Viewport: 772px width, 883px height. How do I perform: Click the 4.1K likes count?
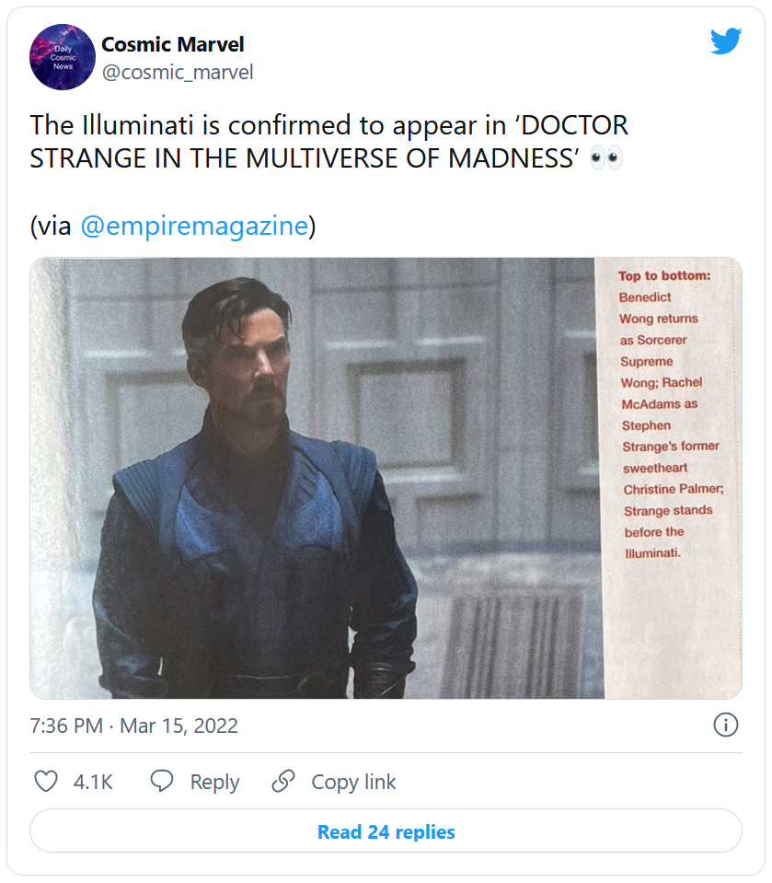point(93,782)
